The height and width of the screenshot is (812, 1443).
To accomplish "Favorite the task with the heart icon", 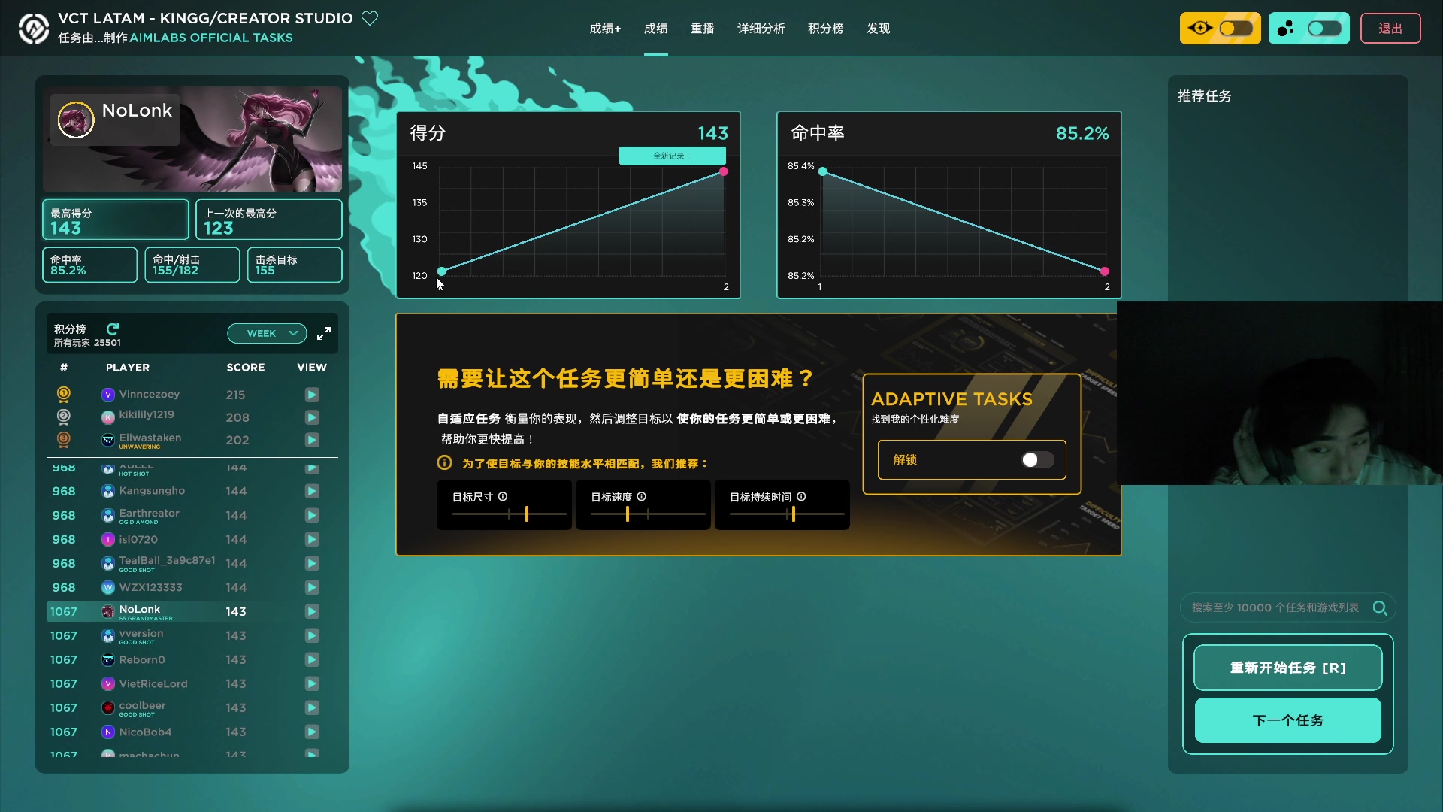I will tap(370, 17).
